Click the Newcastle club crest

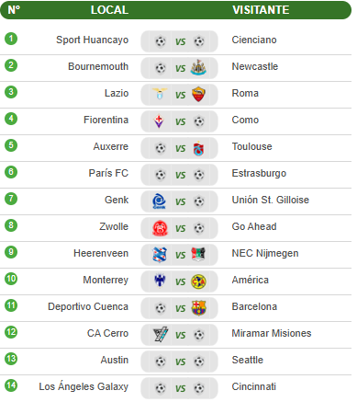[198, 67]
